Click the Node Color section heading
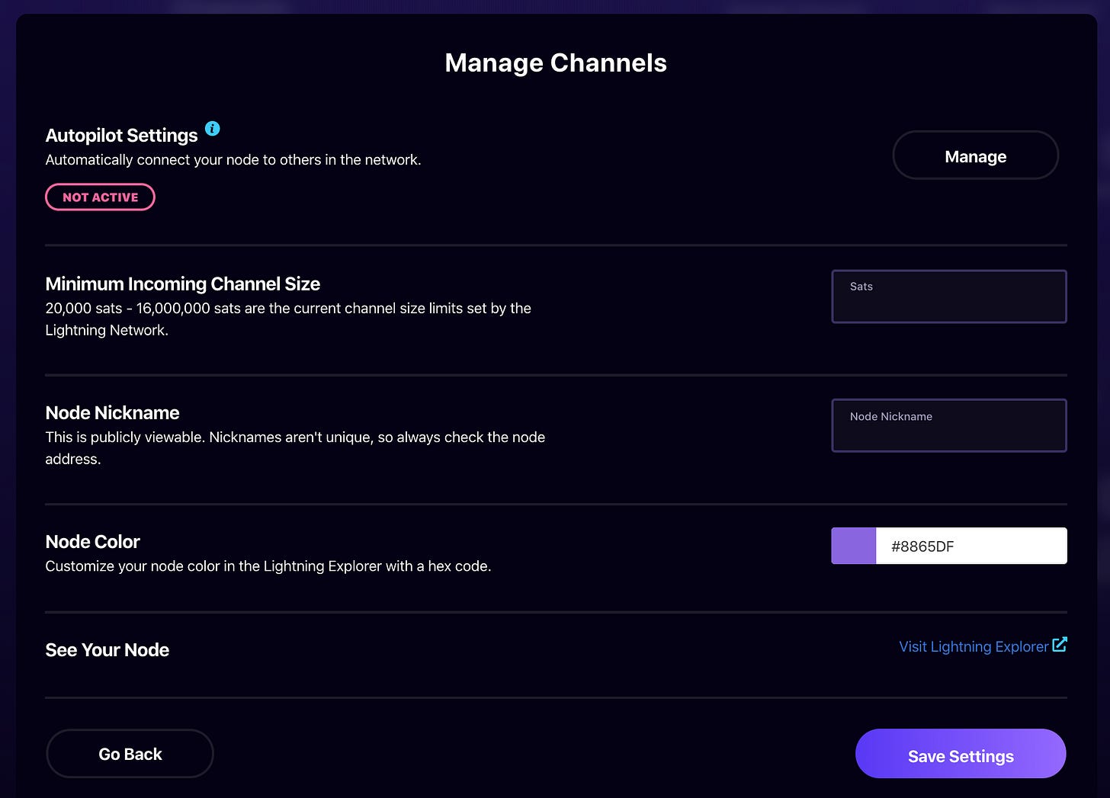This screenshot has width=1110, height=798. click(92, 542)
